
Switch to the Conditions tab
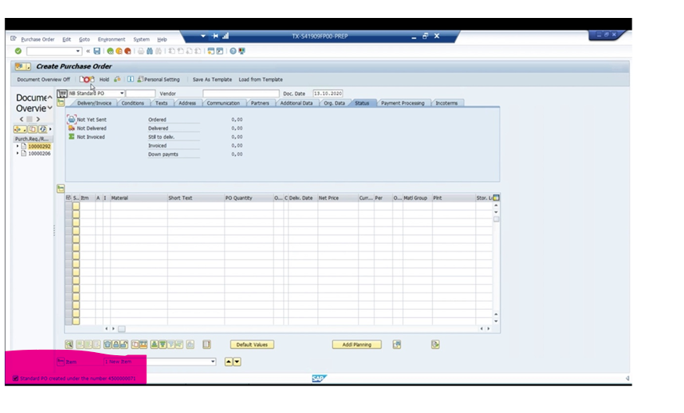(x=133, y=103)
